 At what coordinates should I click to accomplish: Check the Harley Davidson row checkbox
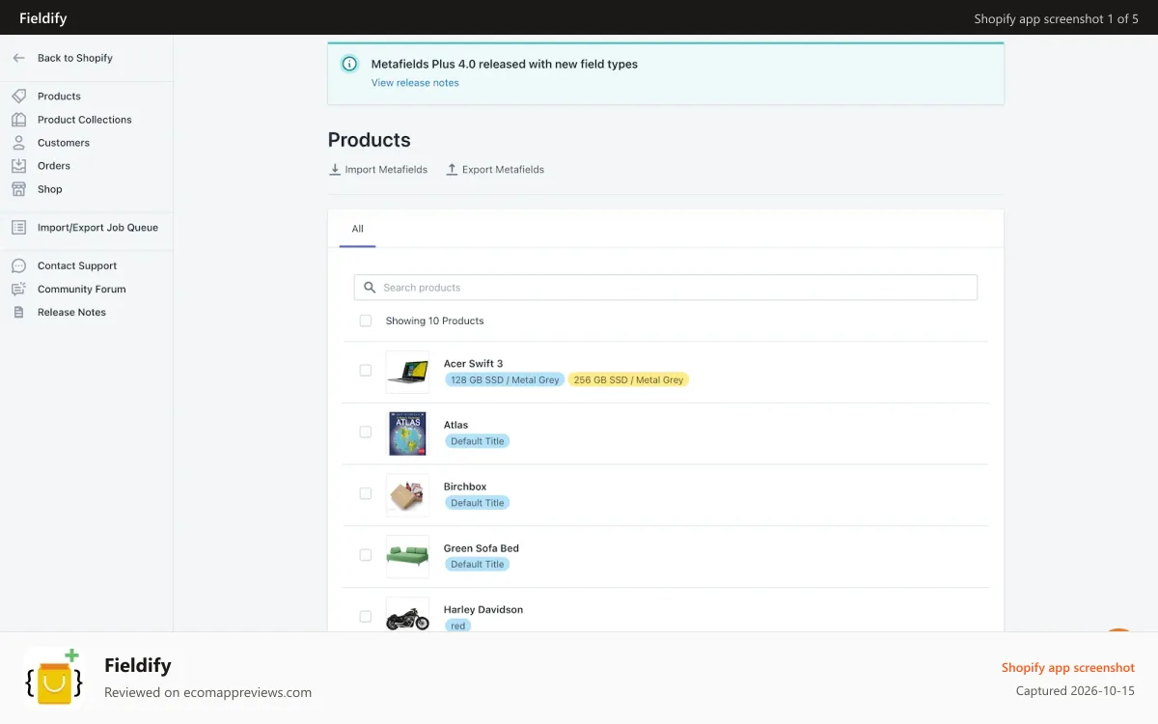pyautogui.click(x=366, y=616)
